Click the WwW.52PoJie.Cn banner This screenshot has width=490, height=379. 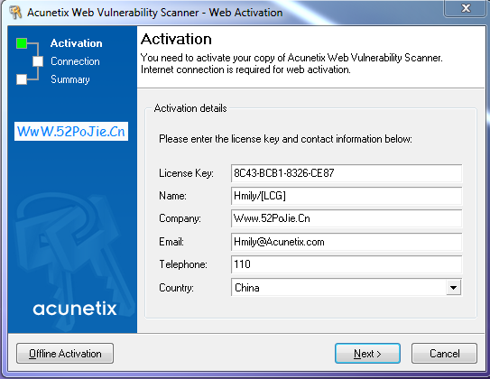(71, 131)
